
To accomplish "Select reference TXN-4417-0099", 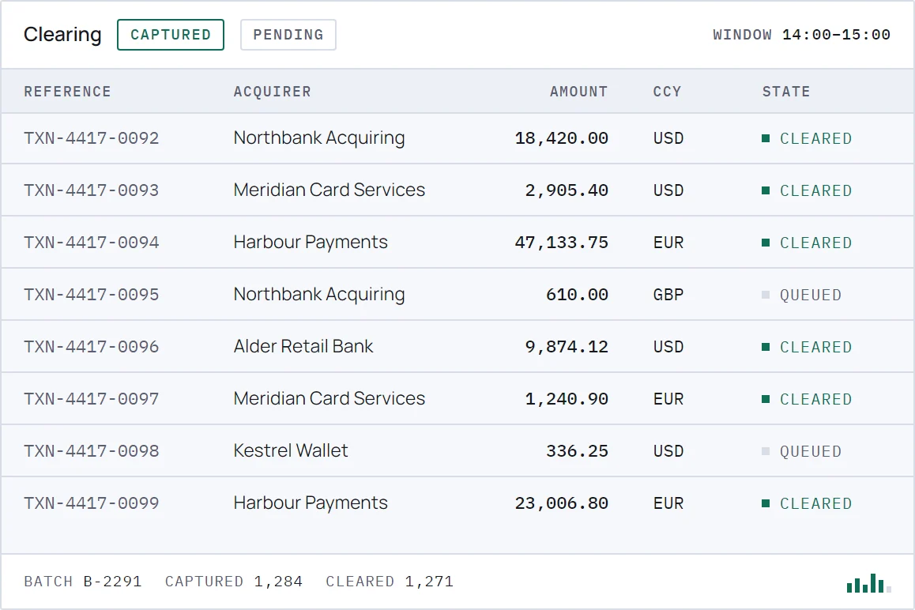I will point(91,503).
